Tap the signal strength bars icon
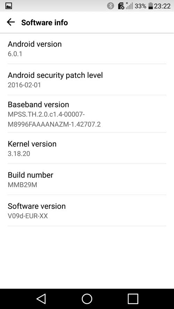 pyautogui.click(x=129, y=6)
